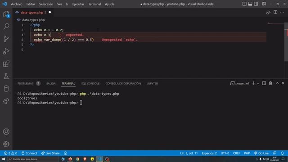Click data-types.php breadcrumb item
288x162 pixels.
[33, 20]
